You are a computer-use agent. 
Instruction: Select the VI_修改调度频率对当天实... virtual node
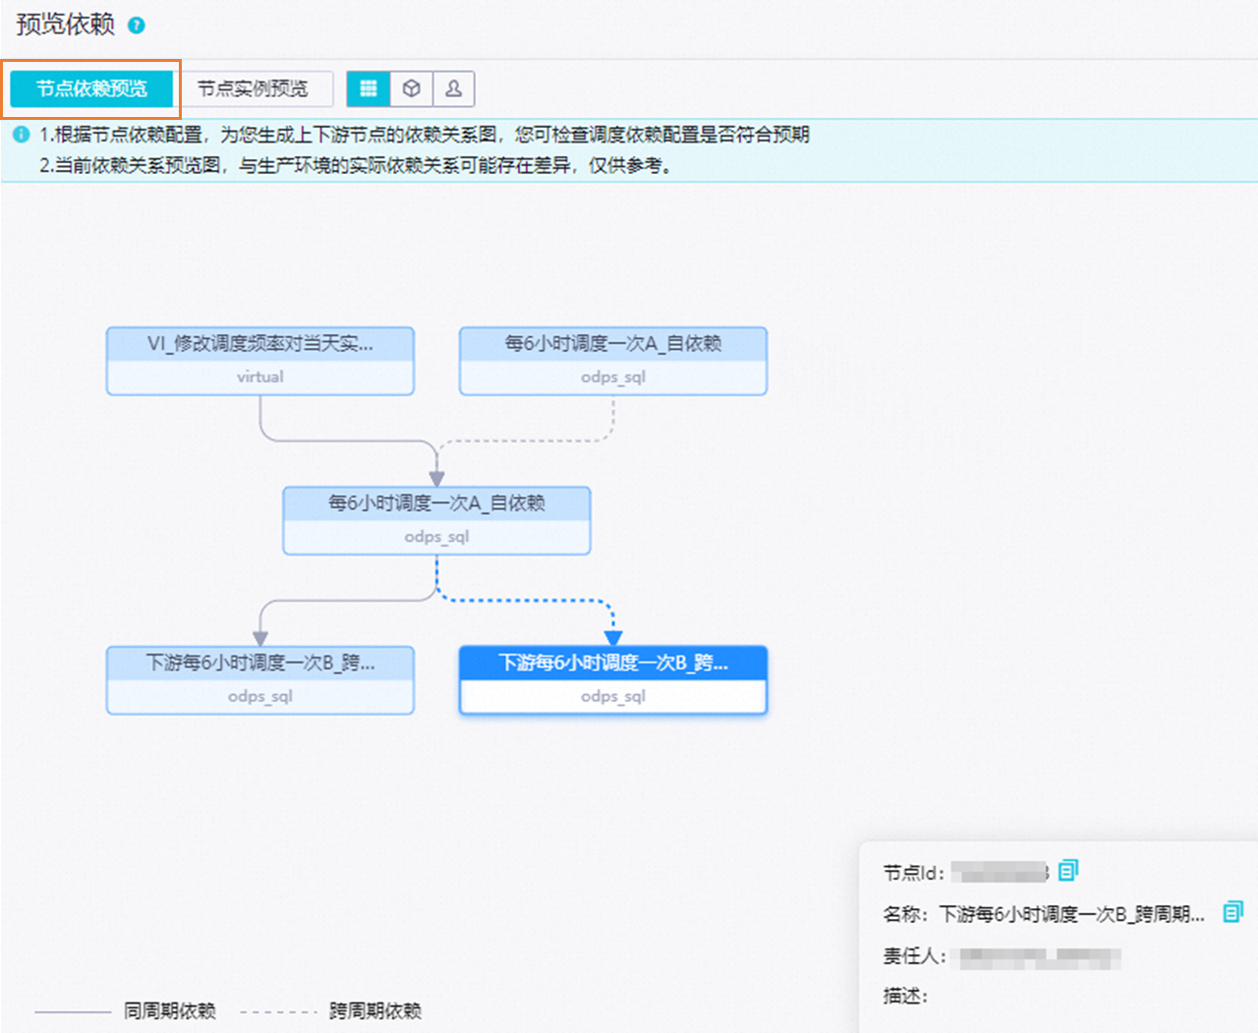[260, 361]
